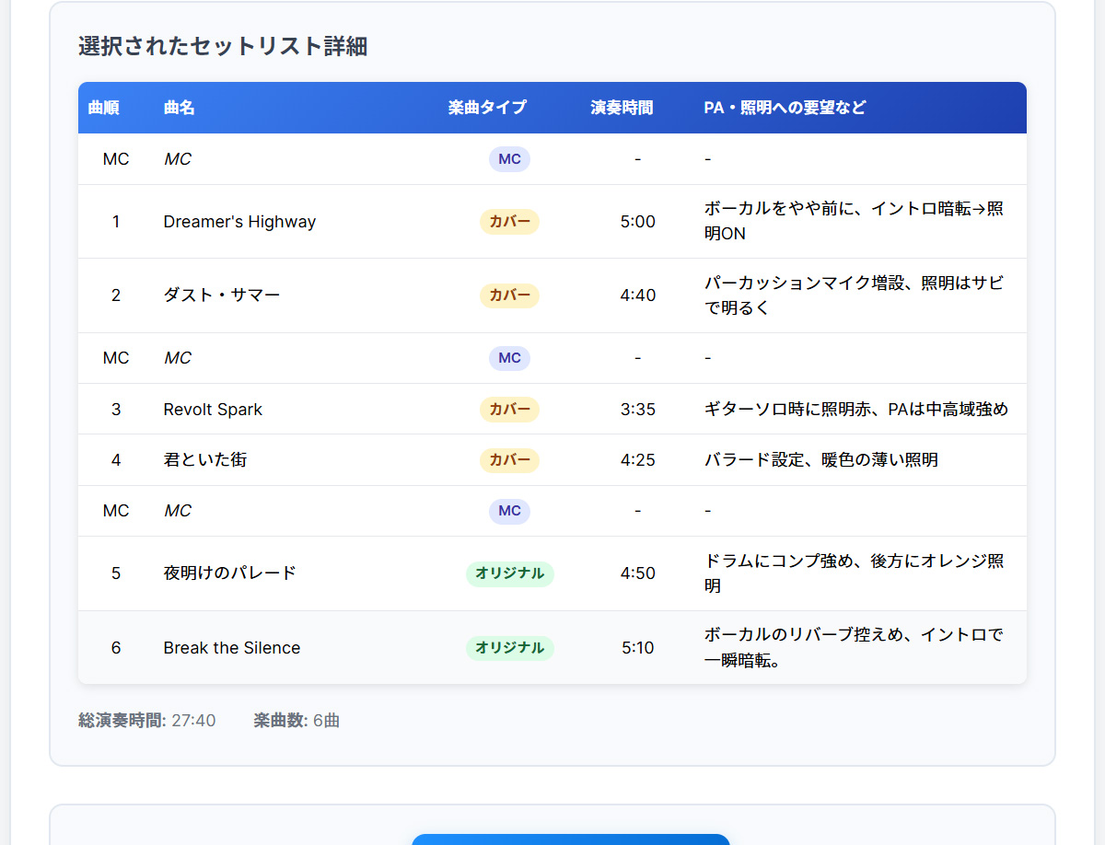This screenshot has width=1105, height=845.
Task: Click track number 1 in 曲順 column
Action: coord(116,222)
